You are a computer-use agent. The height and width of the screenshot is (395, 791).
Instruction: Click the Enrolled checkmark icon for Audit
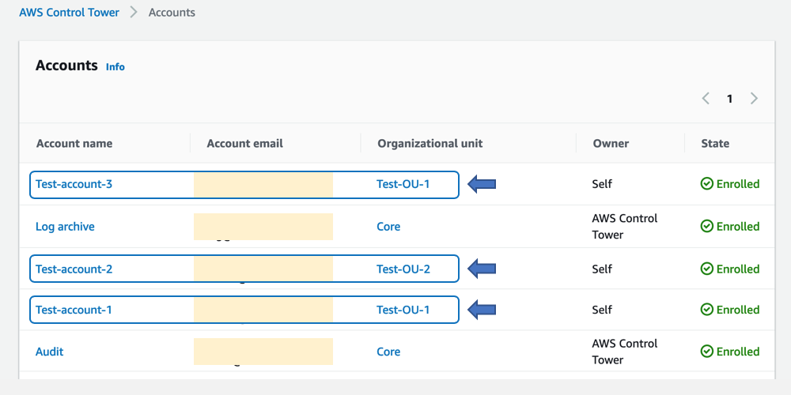point(707,352)
